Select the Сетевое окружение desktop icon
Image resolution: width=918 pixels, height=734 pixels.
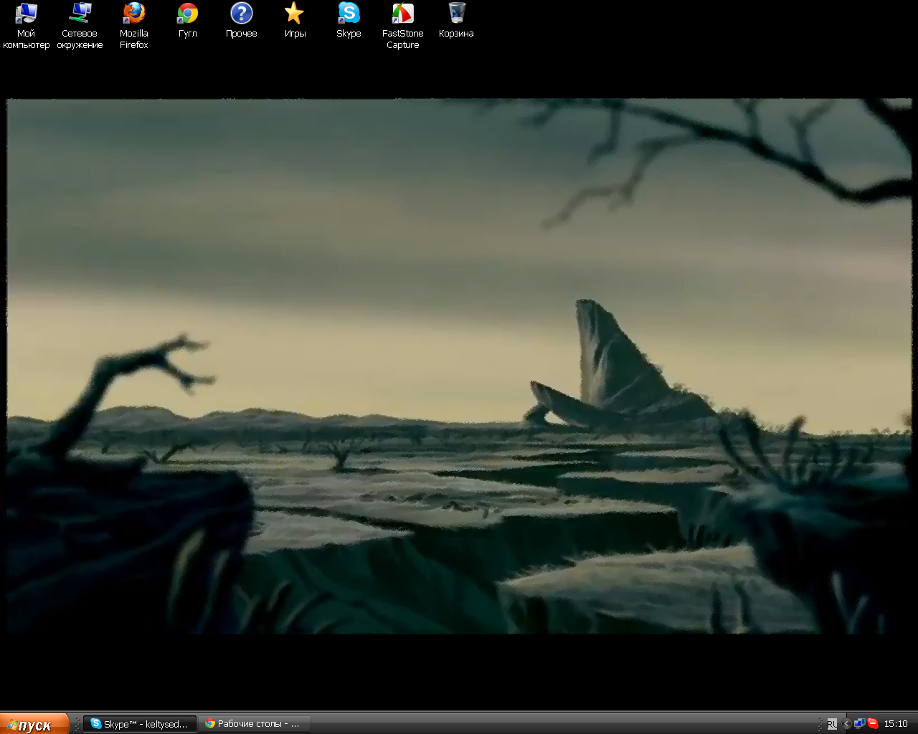coord(80,26)
